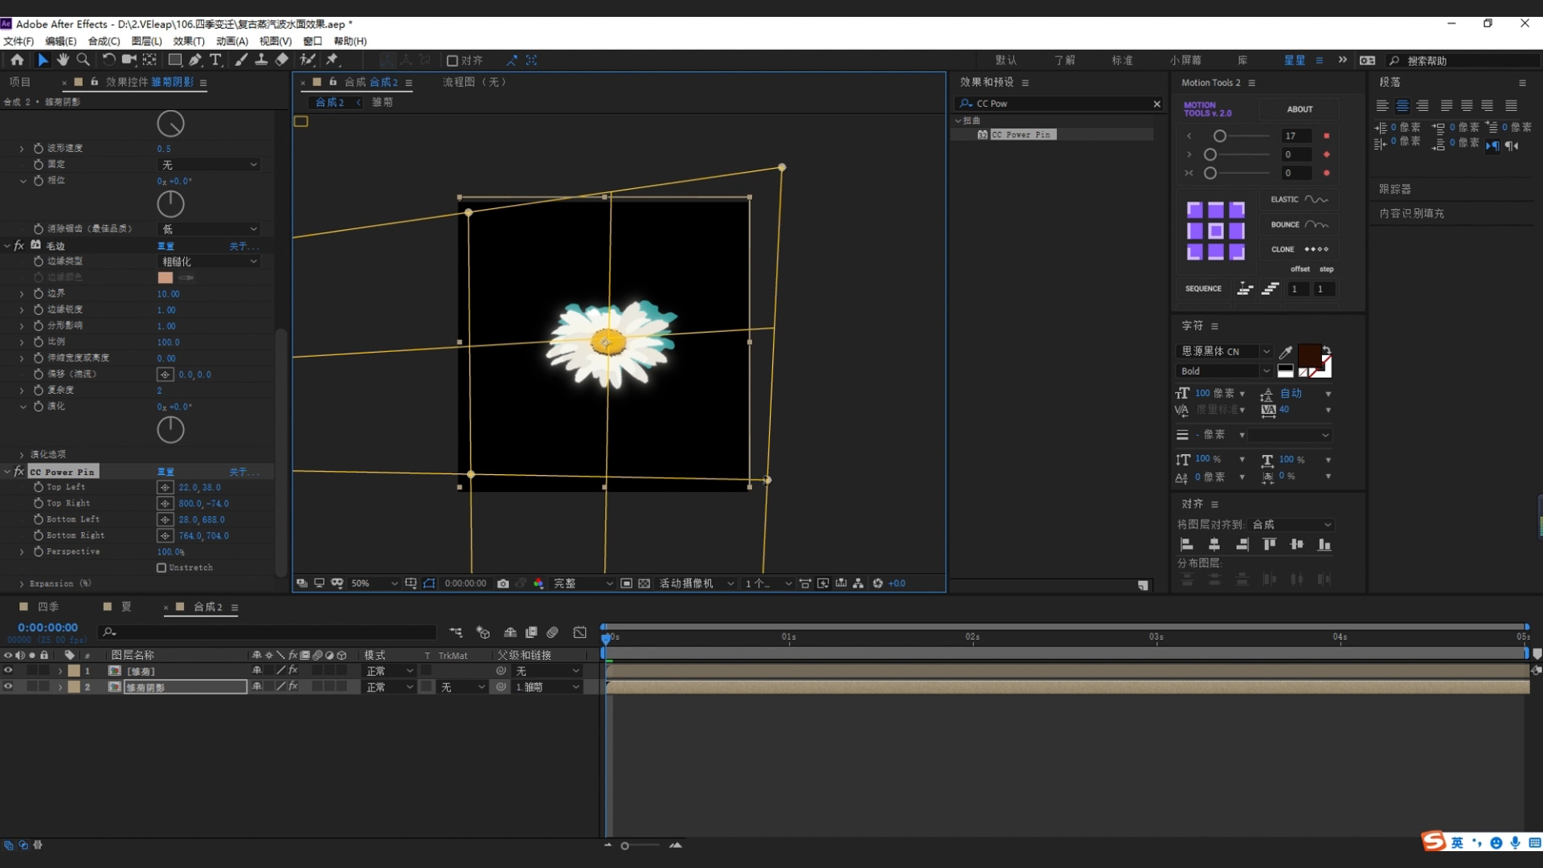
Task: Select the Hand tool
Action: pyautogui.click(x=63, y=60)
